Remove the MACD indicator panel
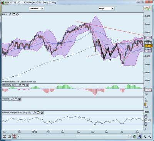Screen dimensions: 154x141 pos(27,85)
